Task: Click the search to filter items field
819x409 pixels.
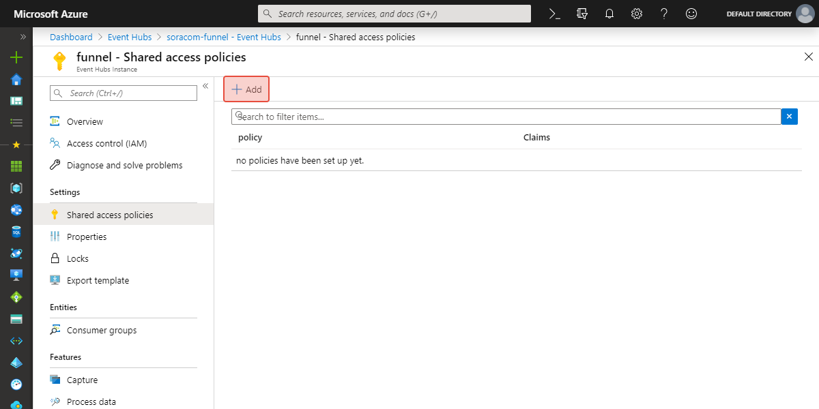Action: tap(478, 117)
